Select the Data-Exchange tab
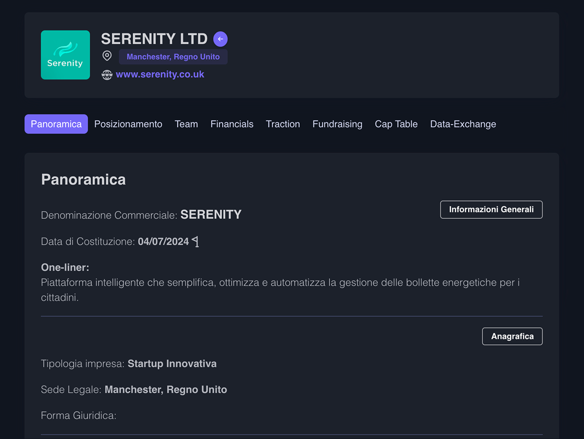 463,124
